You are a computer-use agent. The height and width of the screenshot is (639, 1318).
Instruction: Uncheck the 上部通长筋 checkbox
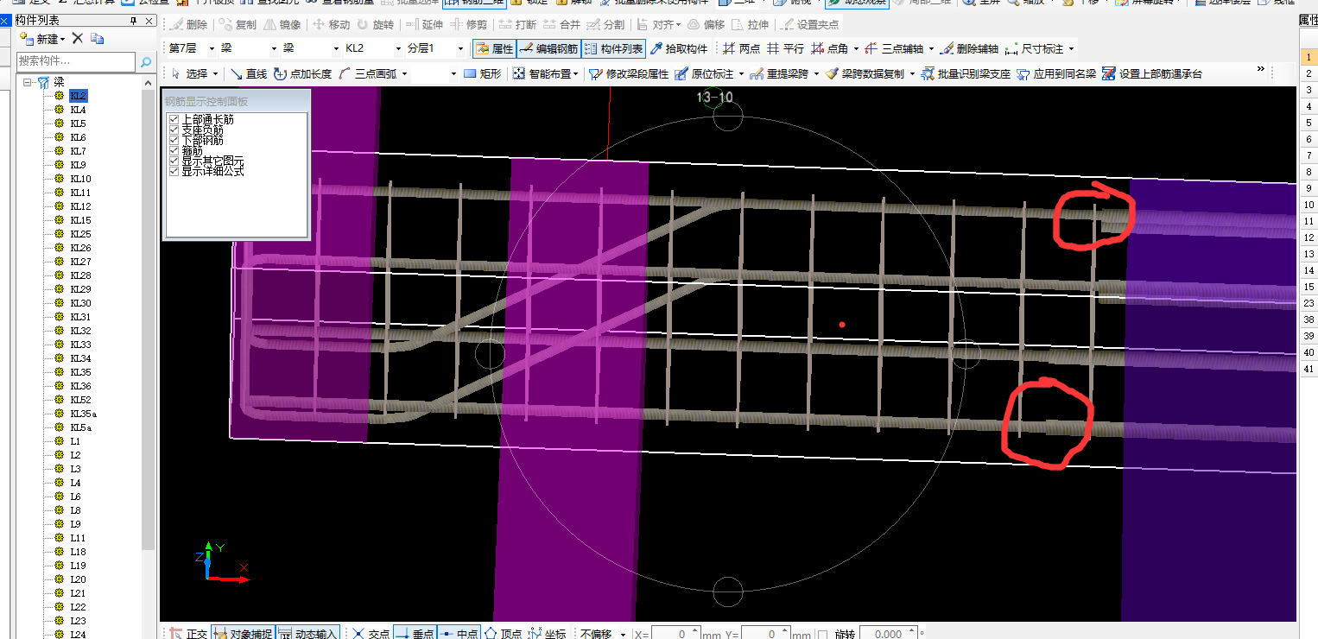click(x=174, y=119)
